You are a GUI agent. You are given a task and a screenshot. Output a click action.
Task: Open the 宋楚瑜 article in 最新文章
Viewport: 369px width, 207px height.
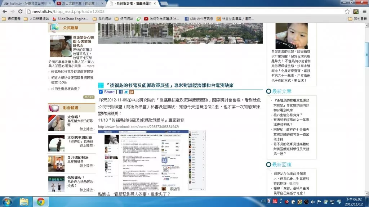tap(291, 134)
